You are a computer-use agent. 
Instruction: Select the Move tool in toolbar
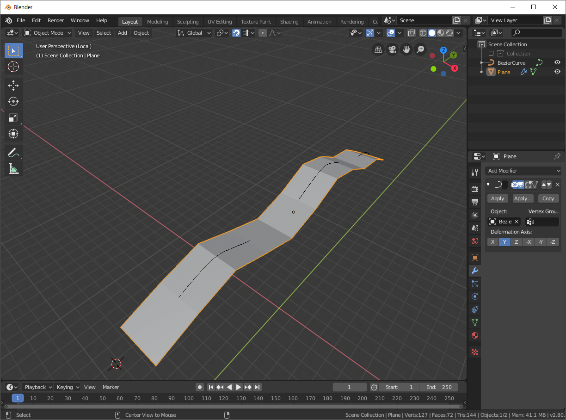pyautogui.click(x=13, y=85)
